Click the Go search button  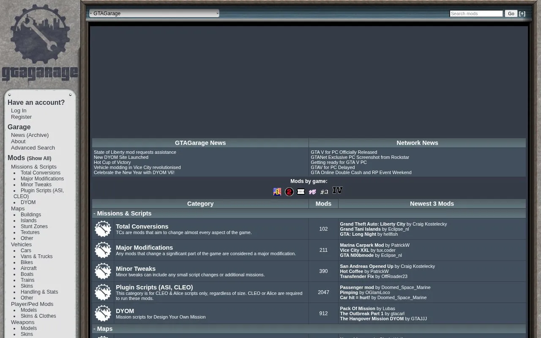pos(511,14)
